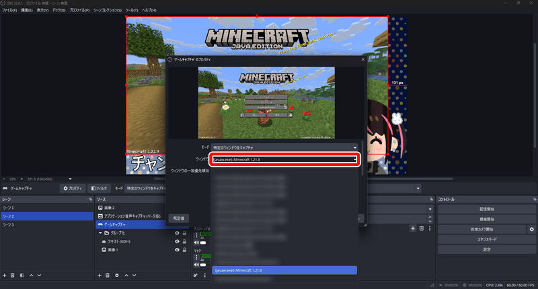Open Mic (マイク) channel options dots
The height and width of the screenshot is (289, 538).
(x=196, y=257)
